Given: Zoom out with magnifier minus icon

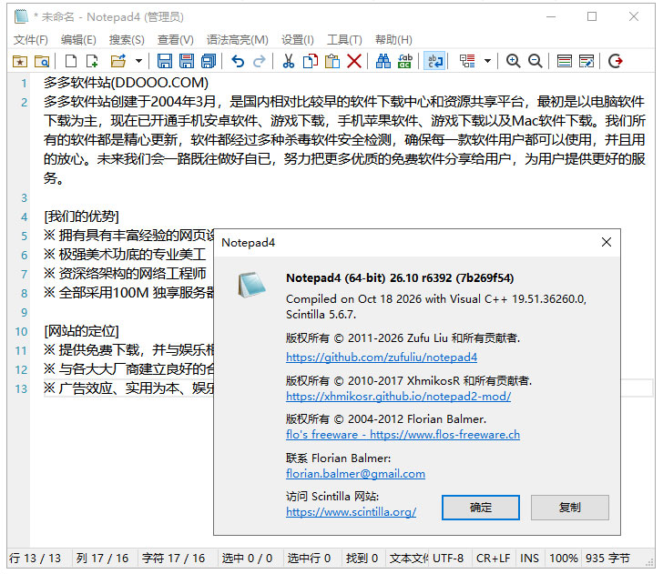Looking at the screenshot, I should tap(535, 61).
